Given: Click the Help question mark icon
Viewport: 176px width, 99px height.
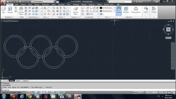Looking at the screenshot, I should (157, 2).
